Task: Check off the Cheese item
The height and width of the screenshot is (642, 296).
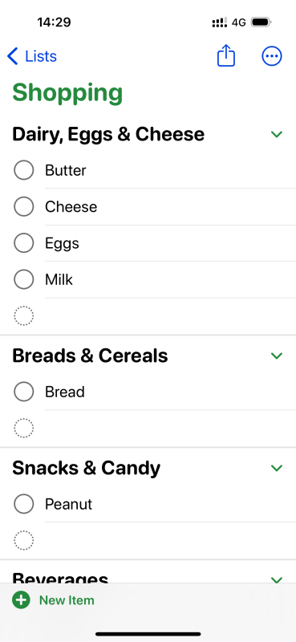Action: pos(24,206)
